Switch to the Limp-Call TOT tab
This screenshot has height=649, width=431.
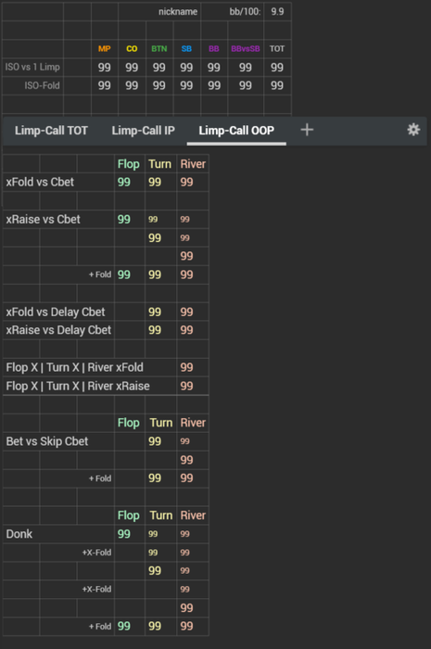click(x=51, y=131)
